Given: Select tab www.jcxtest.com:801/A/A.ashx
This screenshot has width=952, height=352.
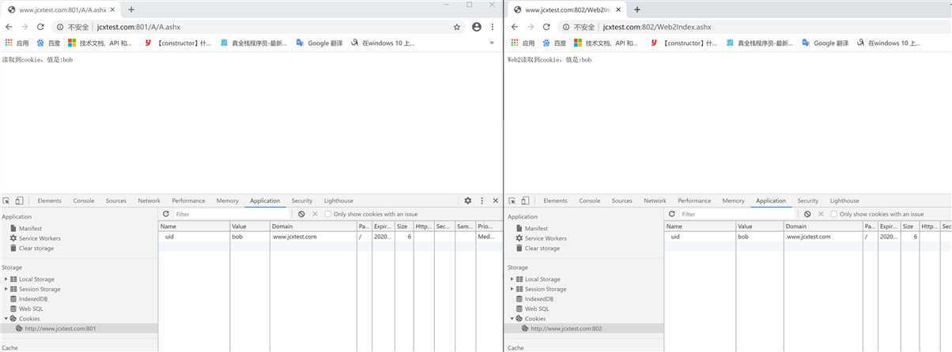Looking at the screenshot, I should click(x=62, y=9).
